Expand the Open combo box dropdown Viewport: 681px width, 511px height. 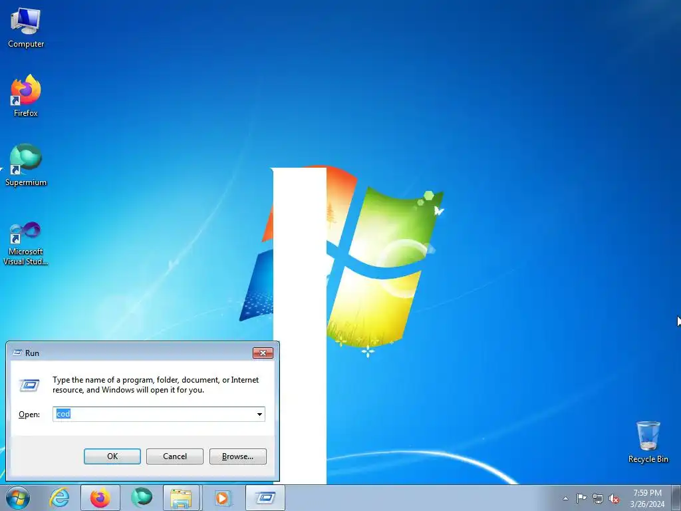(x=259, y=414)
